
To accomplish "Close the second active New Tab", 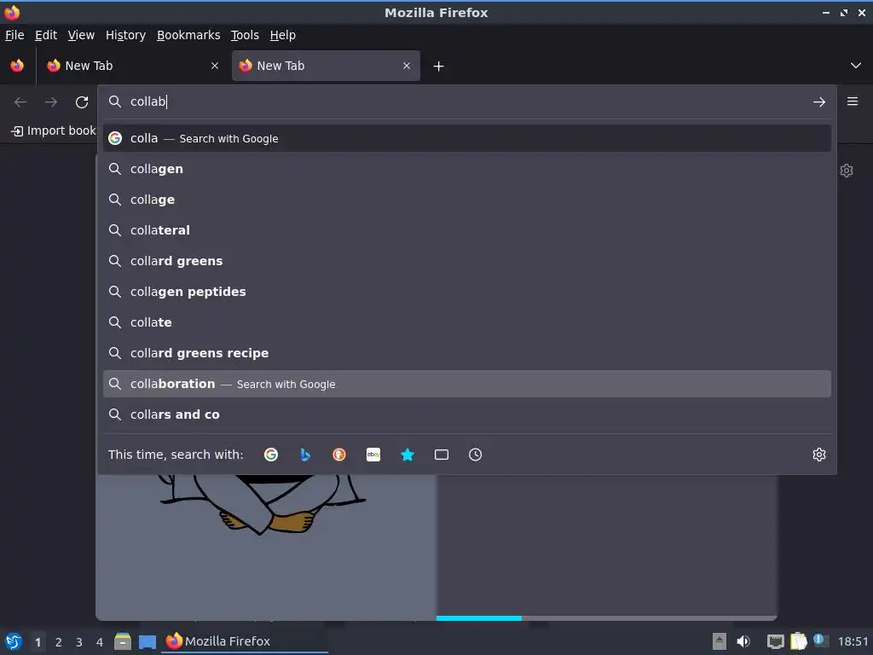I will click(x=407, y=66).
